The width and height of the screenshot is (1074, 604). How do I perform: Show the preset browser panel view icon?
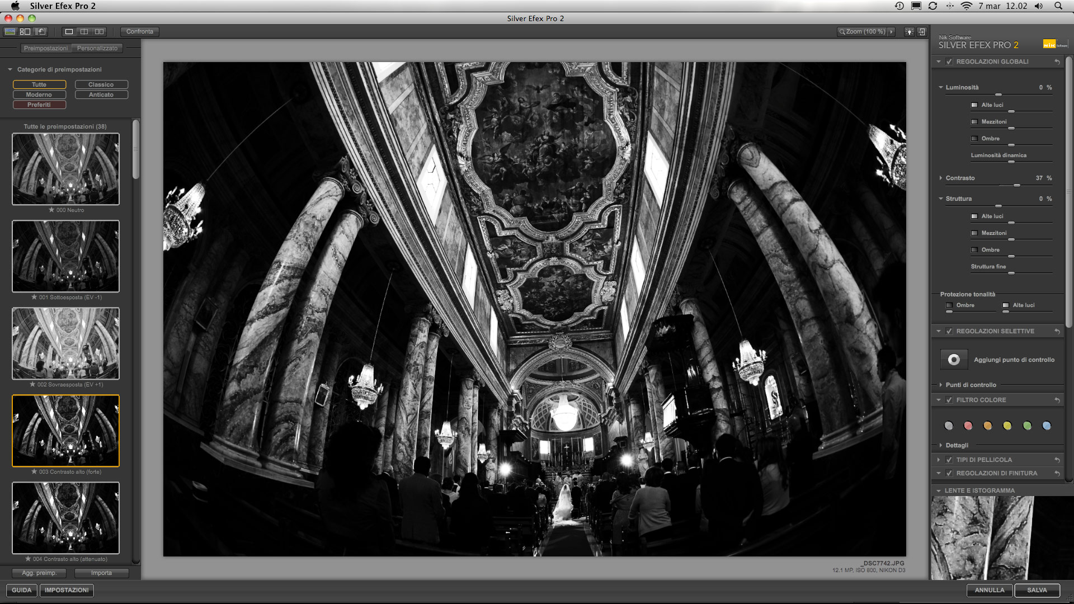pyautogui.click(x=25, y=32)
